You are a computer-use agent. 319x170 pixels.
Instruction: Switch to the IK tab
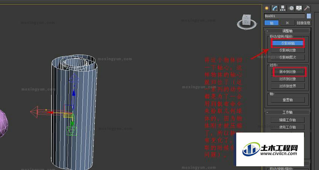(x=287, y=23)
